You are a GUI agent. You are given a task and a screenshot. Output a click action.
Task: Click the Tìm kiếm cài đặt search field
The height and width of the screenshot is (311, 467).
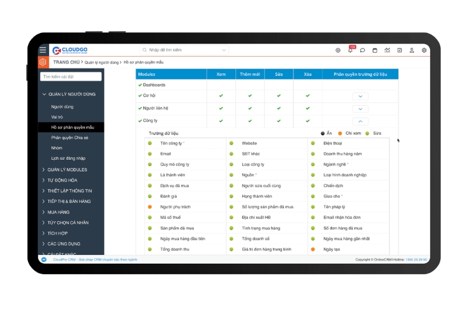[x=71, y=77]
